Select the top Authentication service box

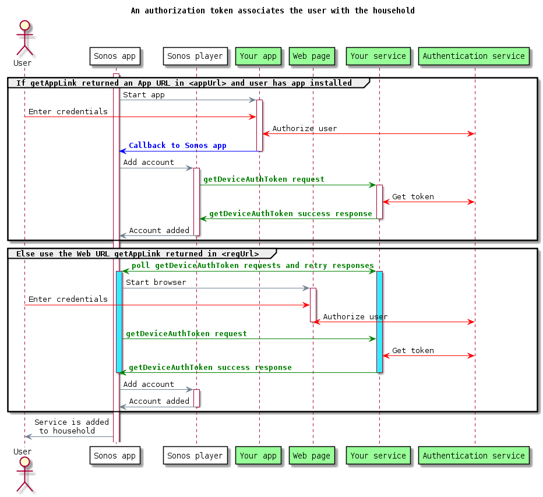click(x=474, y=56)
